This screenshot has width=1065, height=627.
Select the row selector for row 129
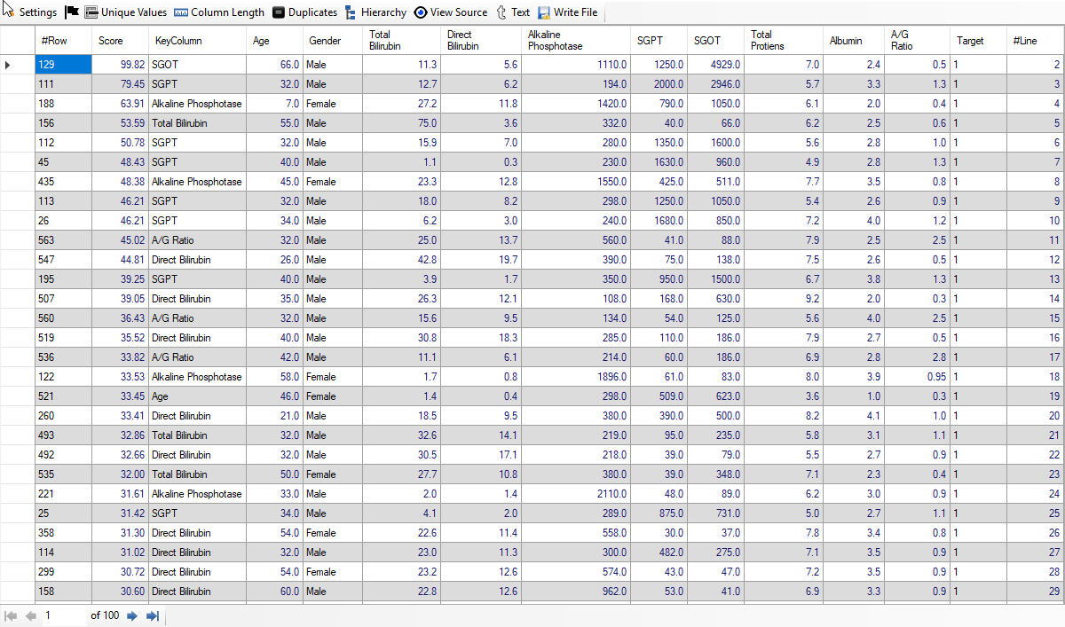pyautogui.click(x=9, y=65)
